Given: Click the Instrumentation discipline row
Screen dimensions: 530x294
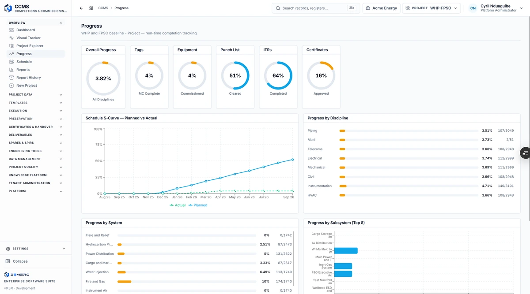Looking at the screenshot, I should coord(411,186).
